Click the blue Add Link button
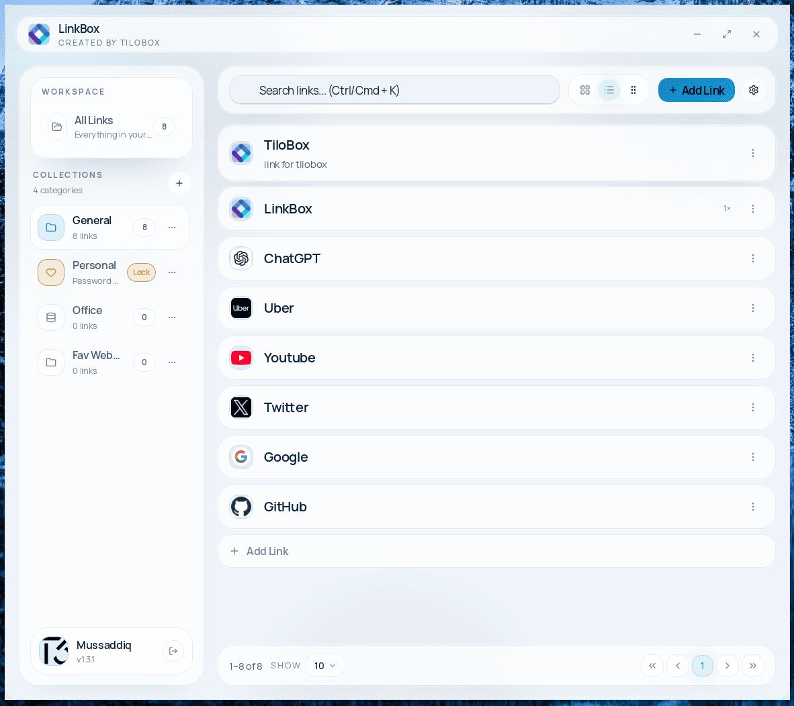 (696, 89)
